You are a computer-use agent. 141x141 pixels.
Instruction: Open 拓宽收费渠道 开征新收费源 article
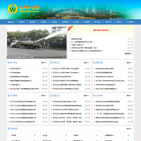(x=19, y=77)
